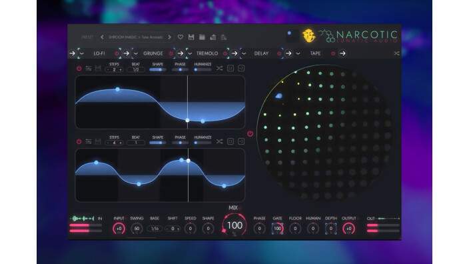Toggle lower LFO power button
This screenshot has width=469, height=264.
[79, 141]
